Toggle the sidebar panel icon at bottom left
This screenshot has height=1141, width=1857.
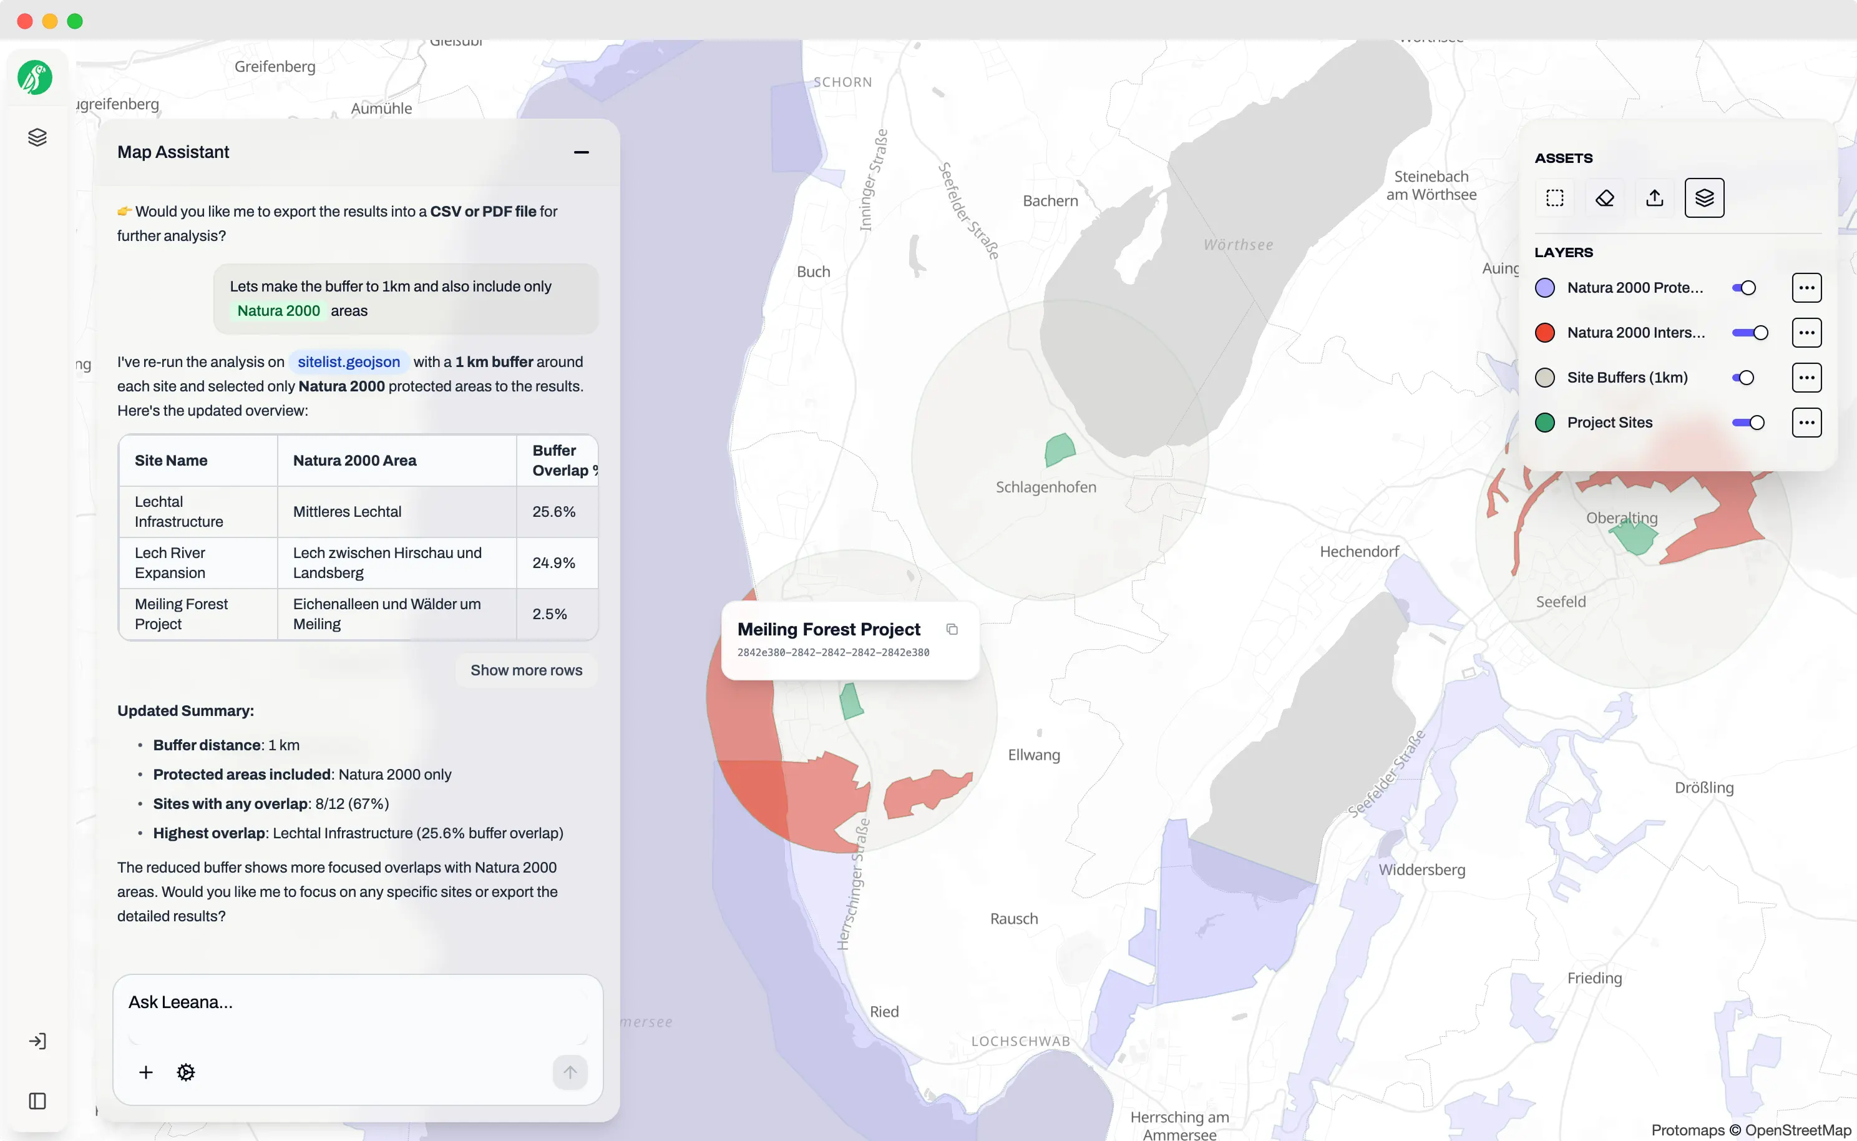tap(37, 1101)
